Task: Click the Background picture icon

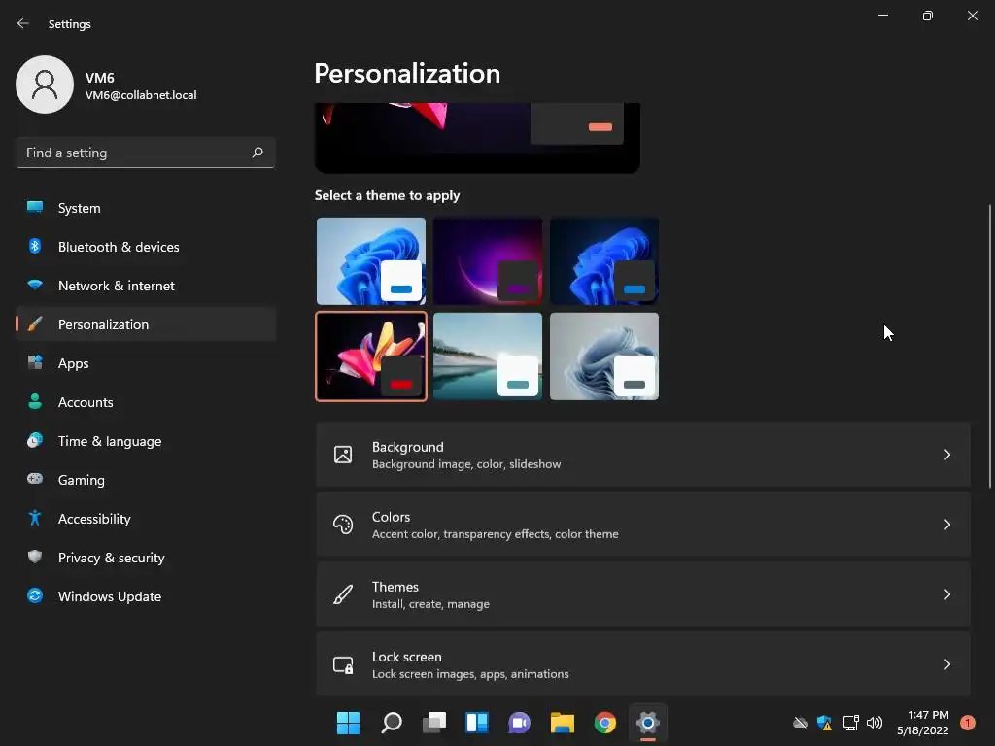Action: (343, 455)
